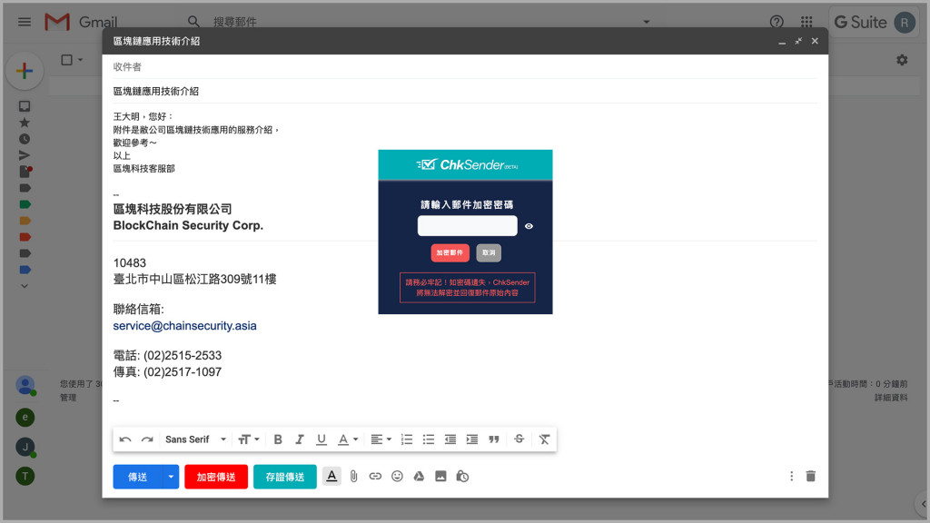930x523 pixels.
Task: Insert file from Google Drive
Action: (419, 476)
